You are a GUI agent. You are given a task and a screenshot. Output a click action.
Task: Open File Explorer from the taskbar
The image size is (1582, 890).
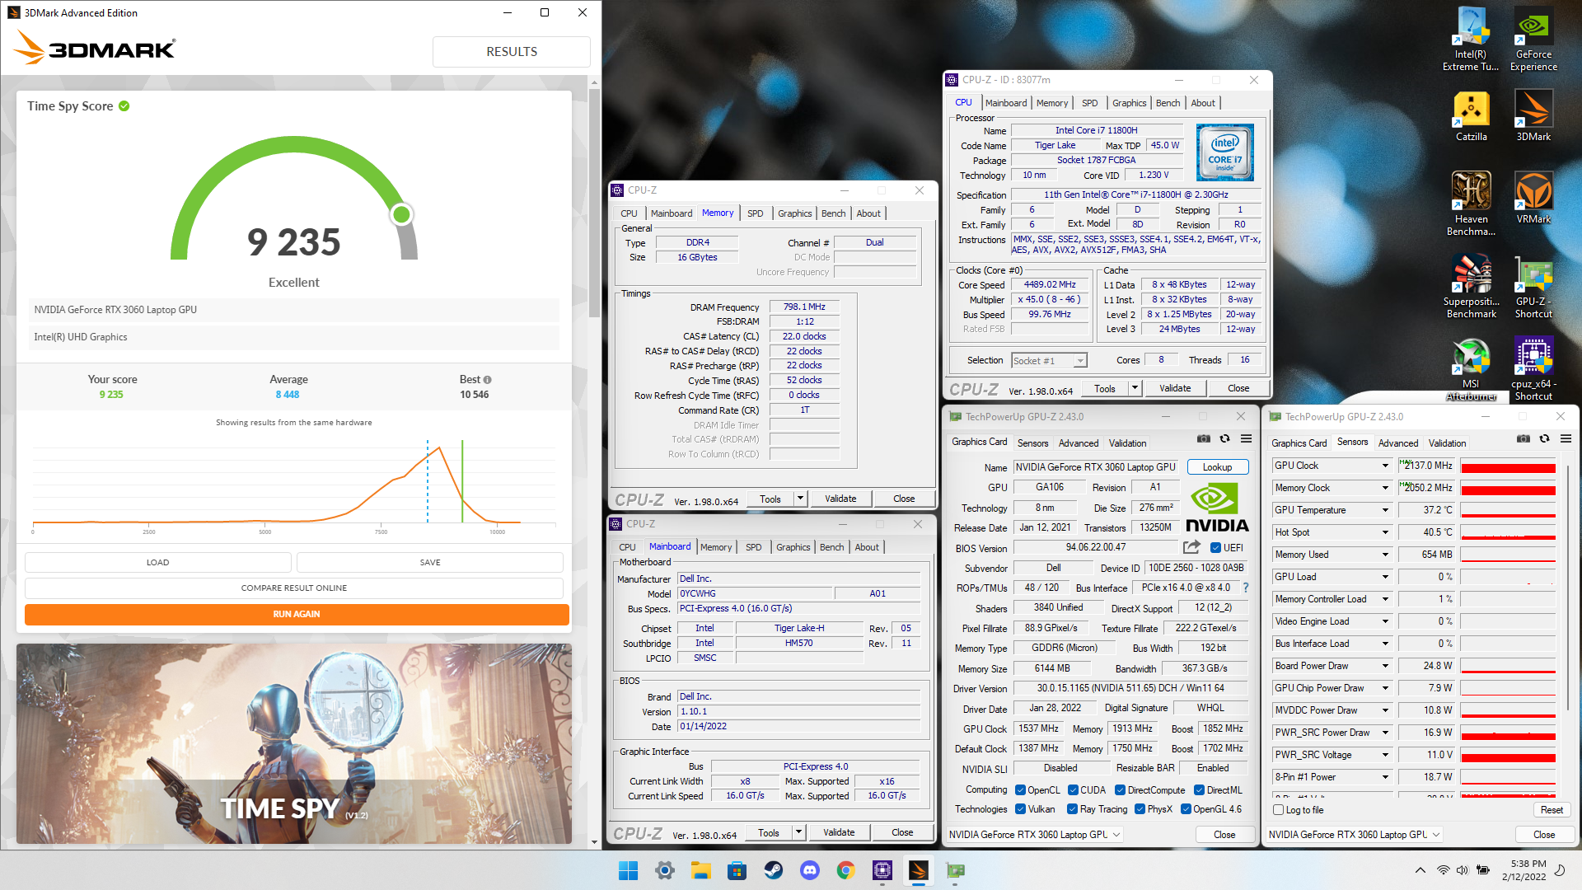tap(700, 870)
